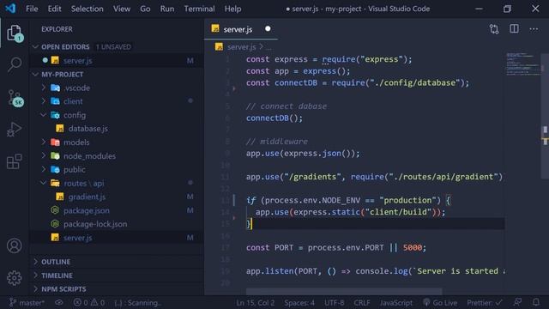Viewport: 549px width, 309px height.
Task: Change encoding via UTF-8 status item
Action: click(x=334, y=303)
